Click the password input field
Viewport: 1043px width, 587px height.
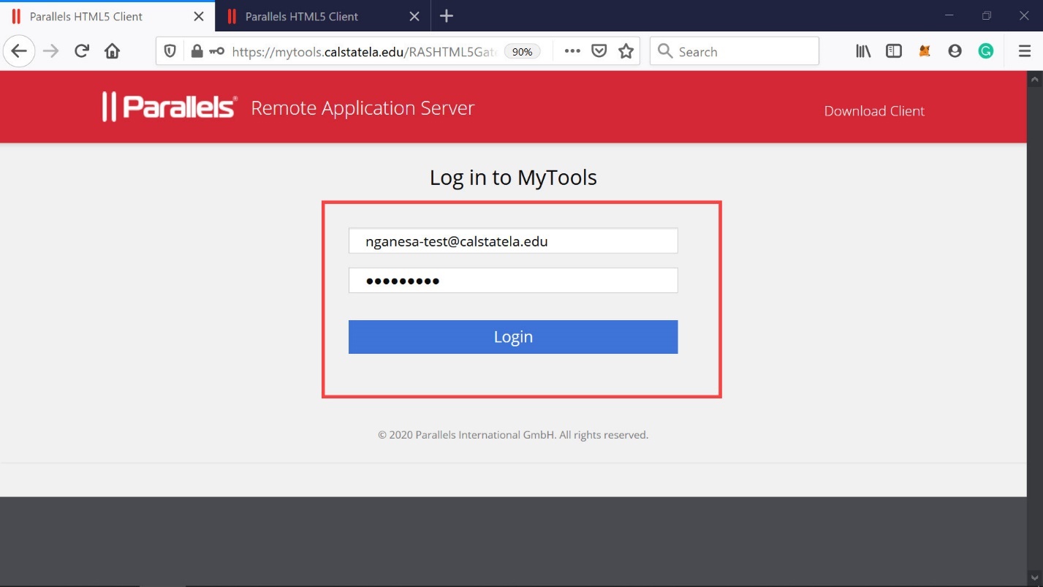tap(513, 281)
